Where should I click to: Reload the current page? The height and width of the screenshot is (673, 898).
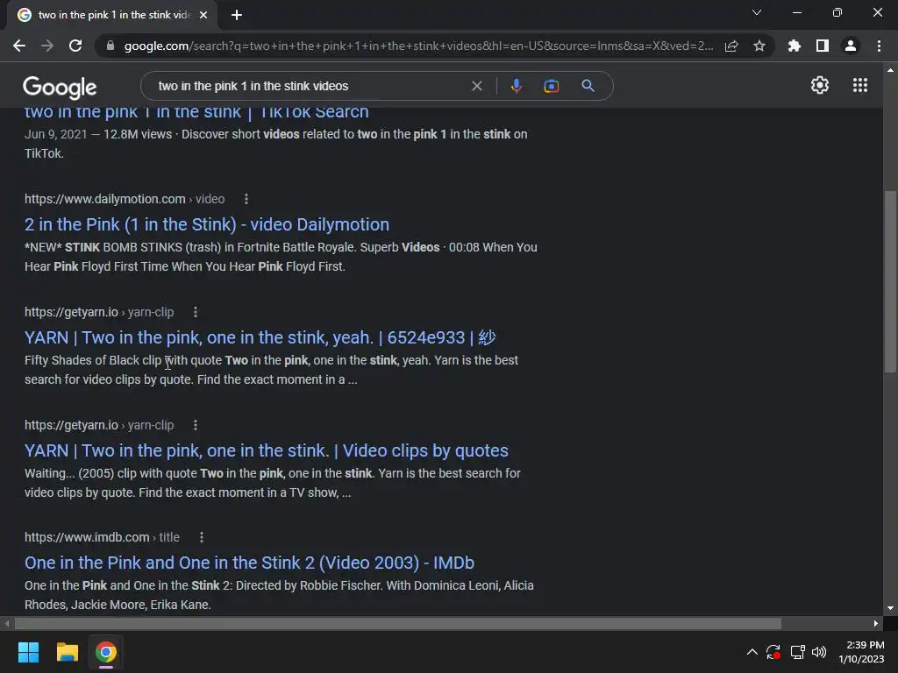click(x=75, y=46)
